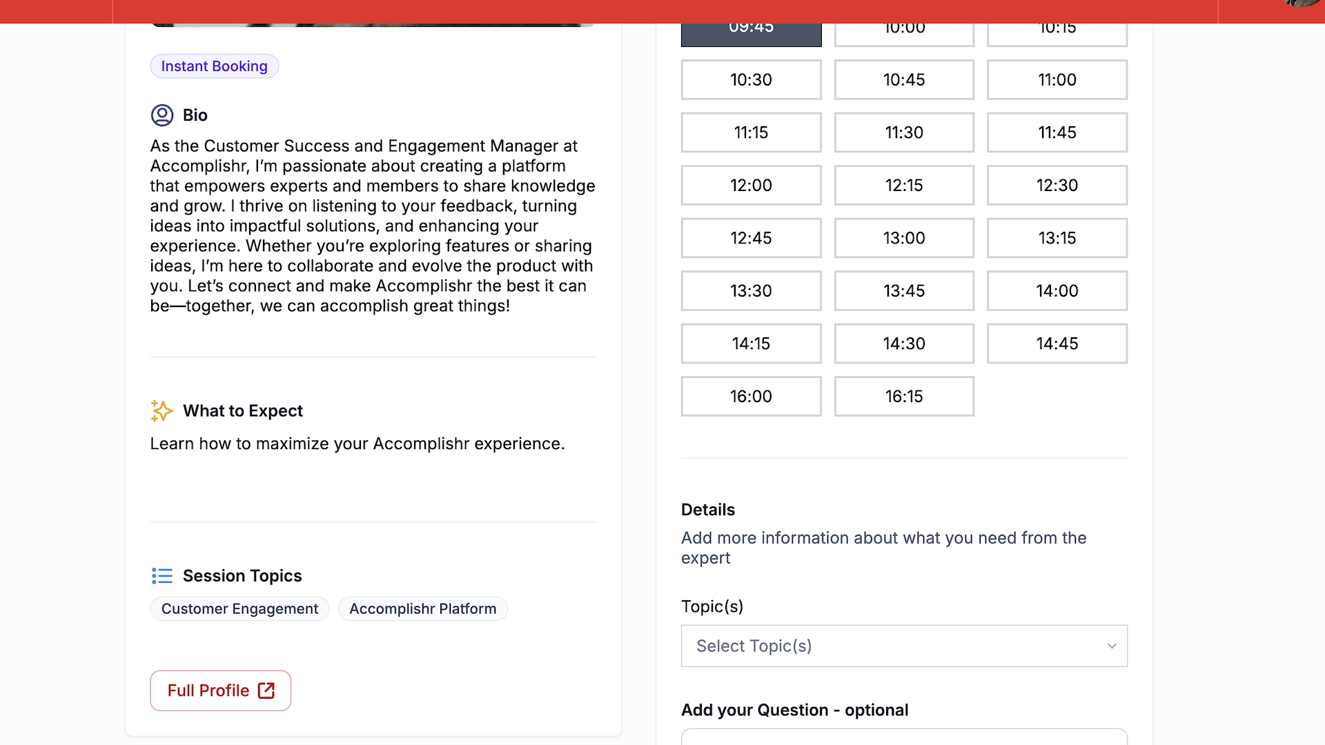Select the 10:30 time slot
This screenshot has width=1325, height=745.
[x=752, y=79]
